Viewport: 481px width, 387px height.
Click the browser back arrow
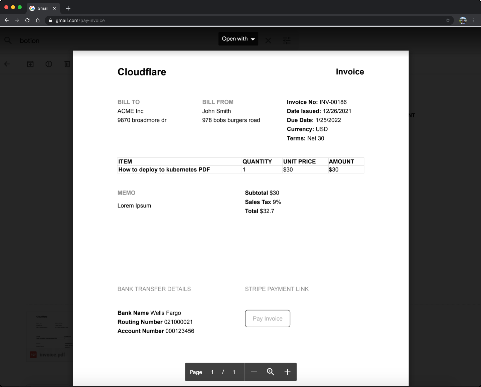[7, 20]
